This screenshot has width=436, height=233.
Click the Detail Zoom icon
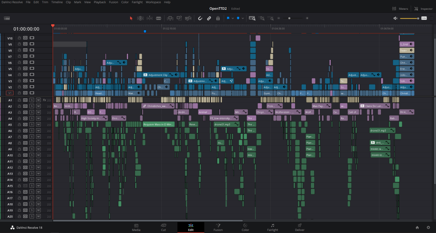262,18
